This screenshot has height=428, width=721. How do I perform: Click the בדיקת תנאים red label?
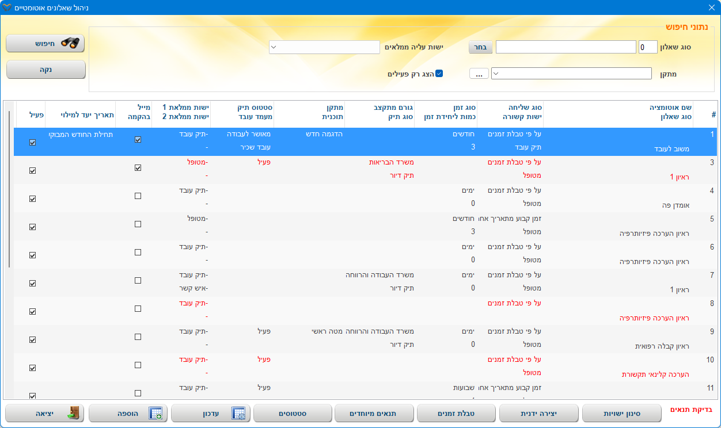pos(691,410)
